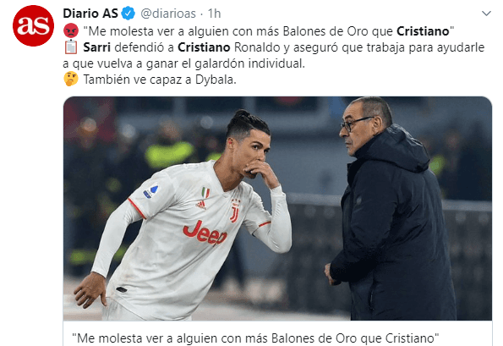Click the Jeep logo on the jersey
This screenshot has width=503, height=346.
205,233
